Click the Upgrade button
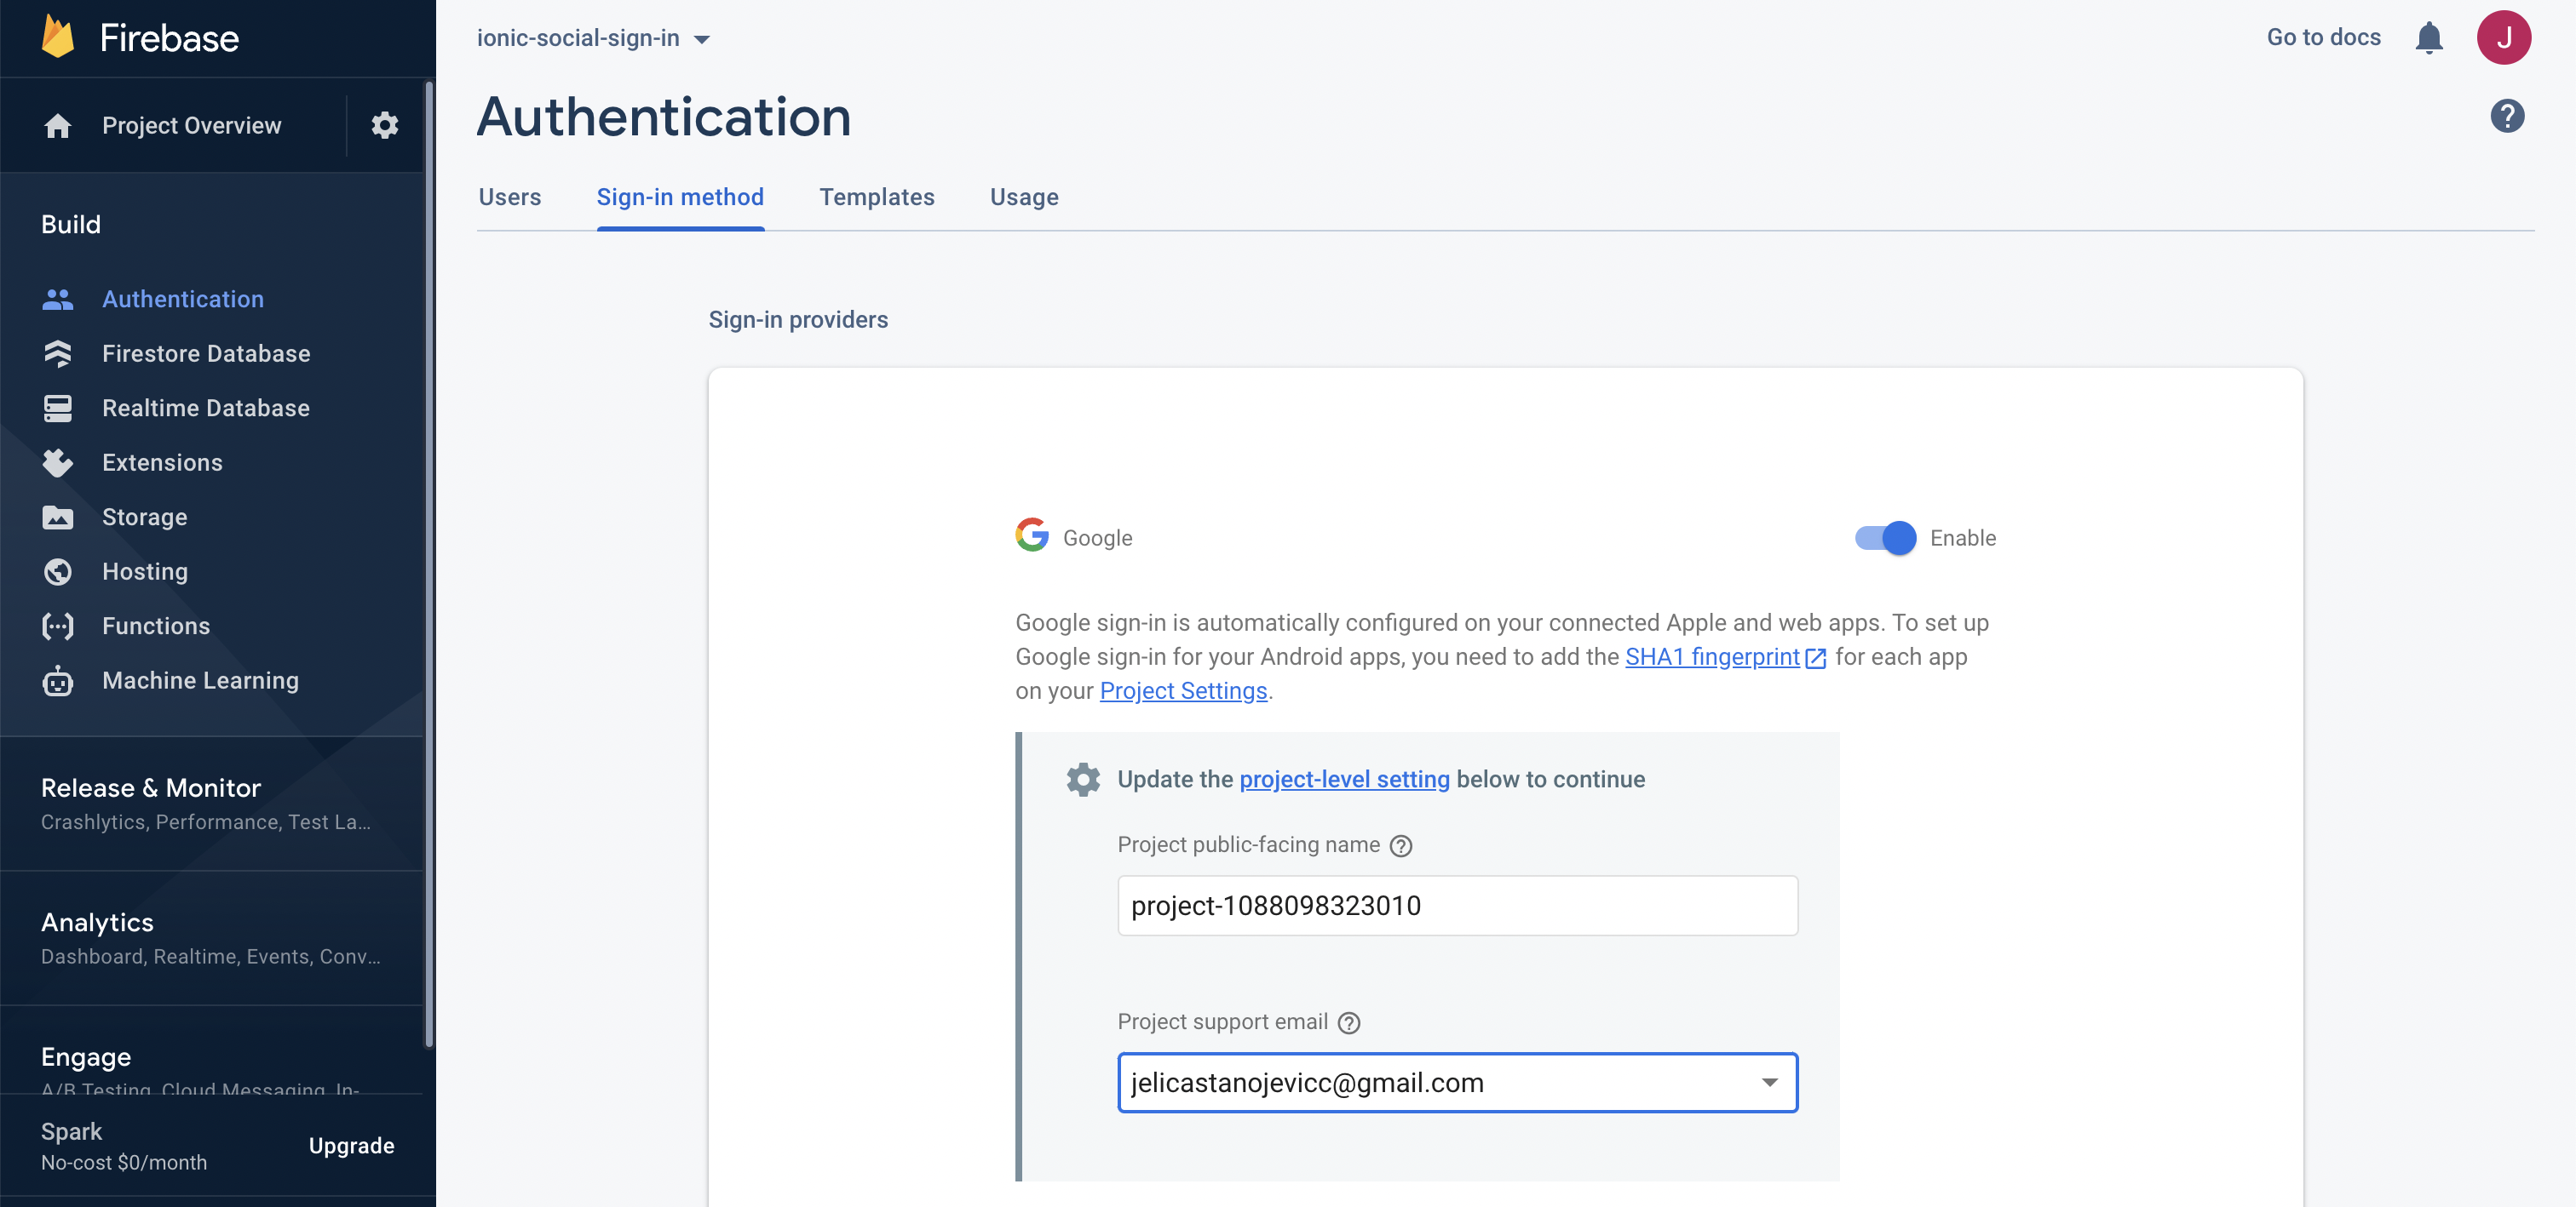The height and width of the screenshot is (1207, 2576). [x=351, y=1146]
